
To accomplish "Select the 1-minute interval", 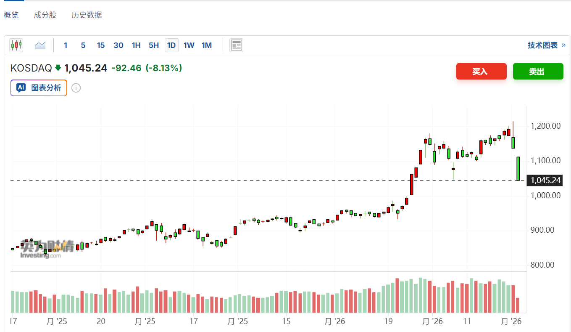I will point(66,45).
